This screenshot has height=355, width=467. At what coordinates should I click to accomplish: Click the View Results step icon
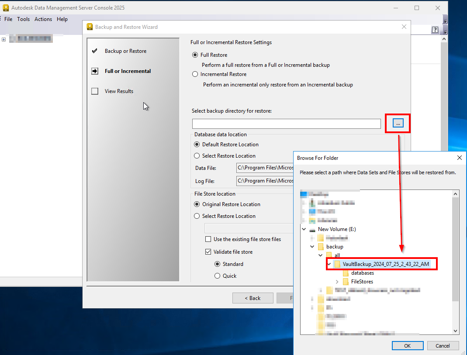[94, 91]
